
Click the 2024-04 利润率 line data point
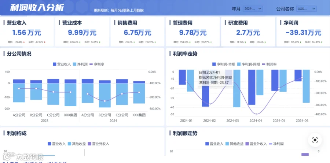pyautogui.click(x=256, y=114)
